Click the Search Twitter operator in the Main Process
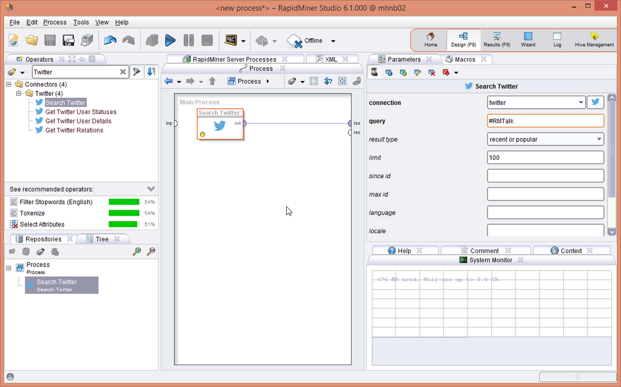 click(220, 124)
